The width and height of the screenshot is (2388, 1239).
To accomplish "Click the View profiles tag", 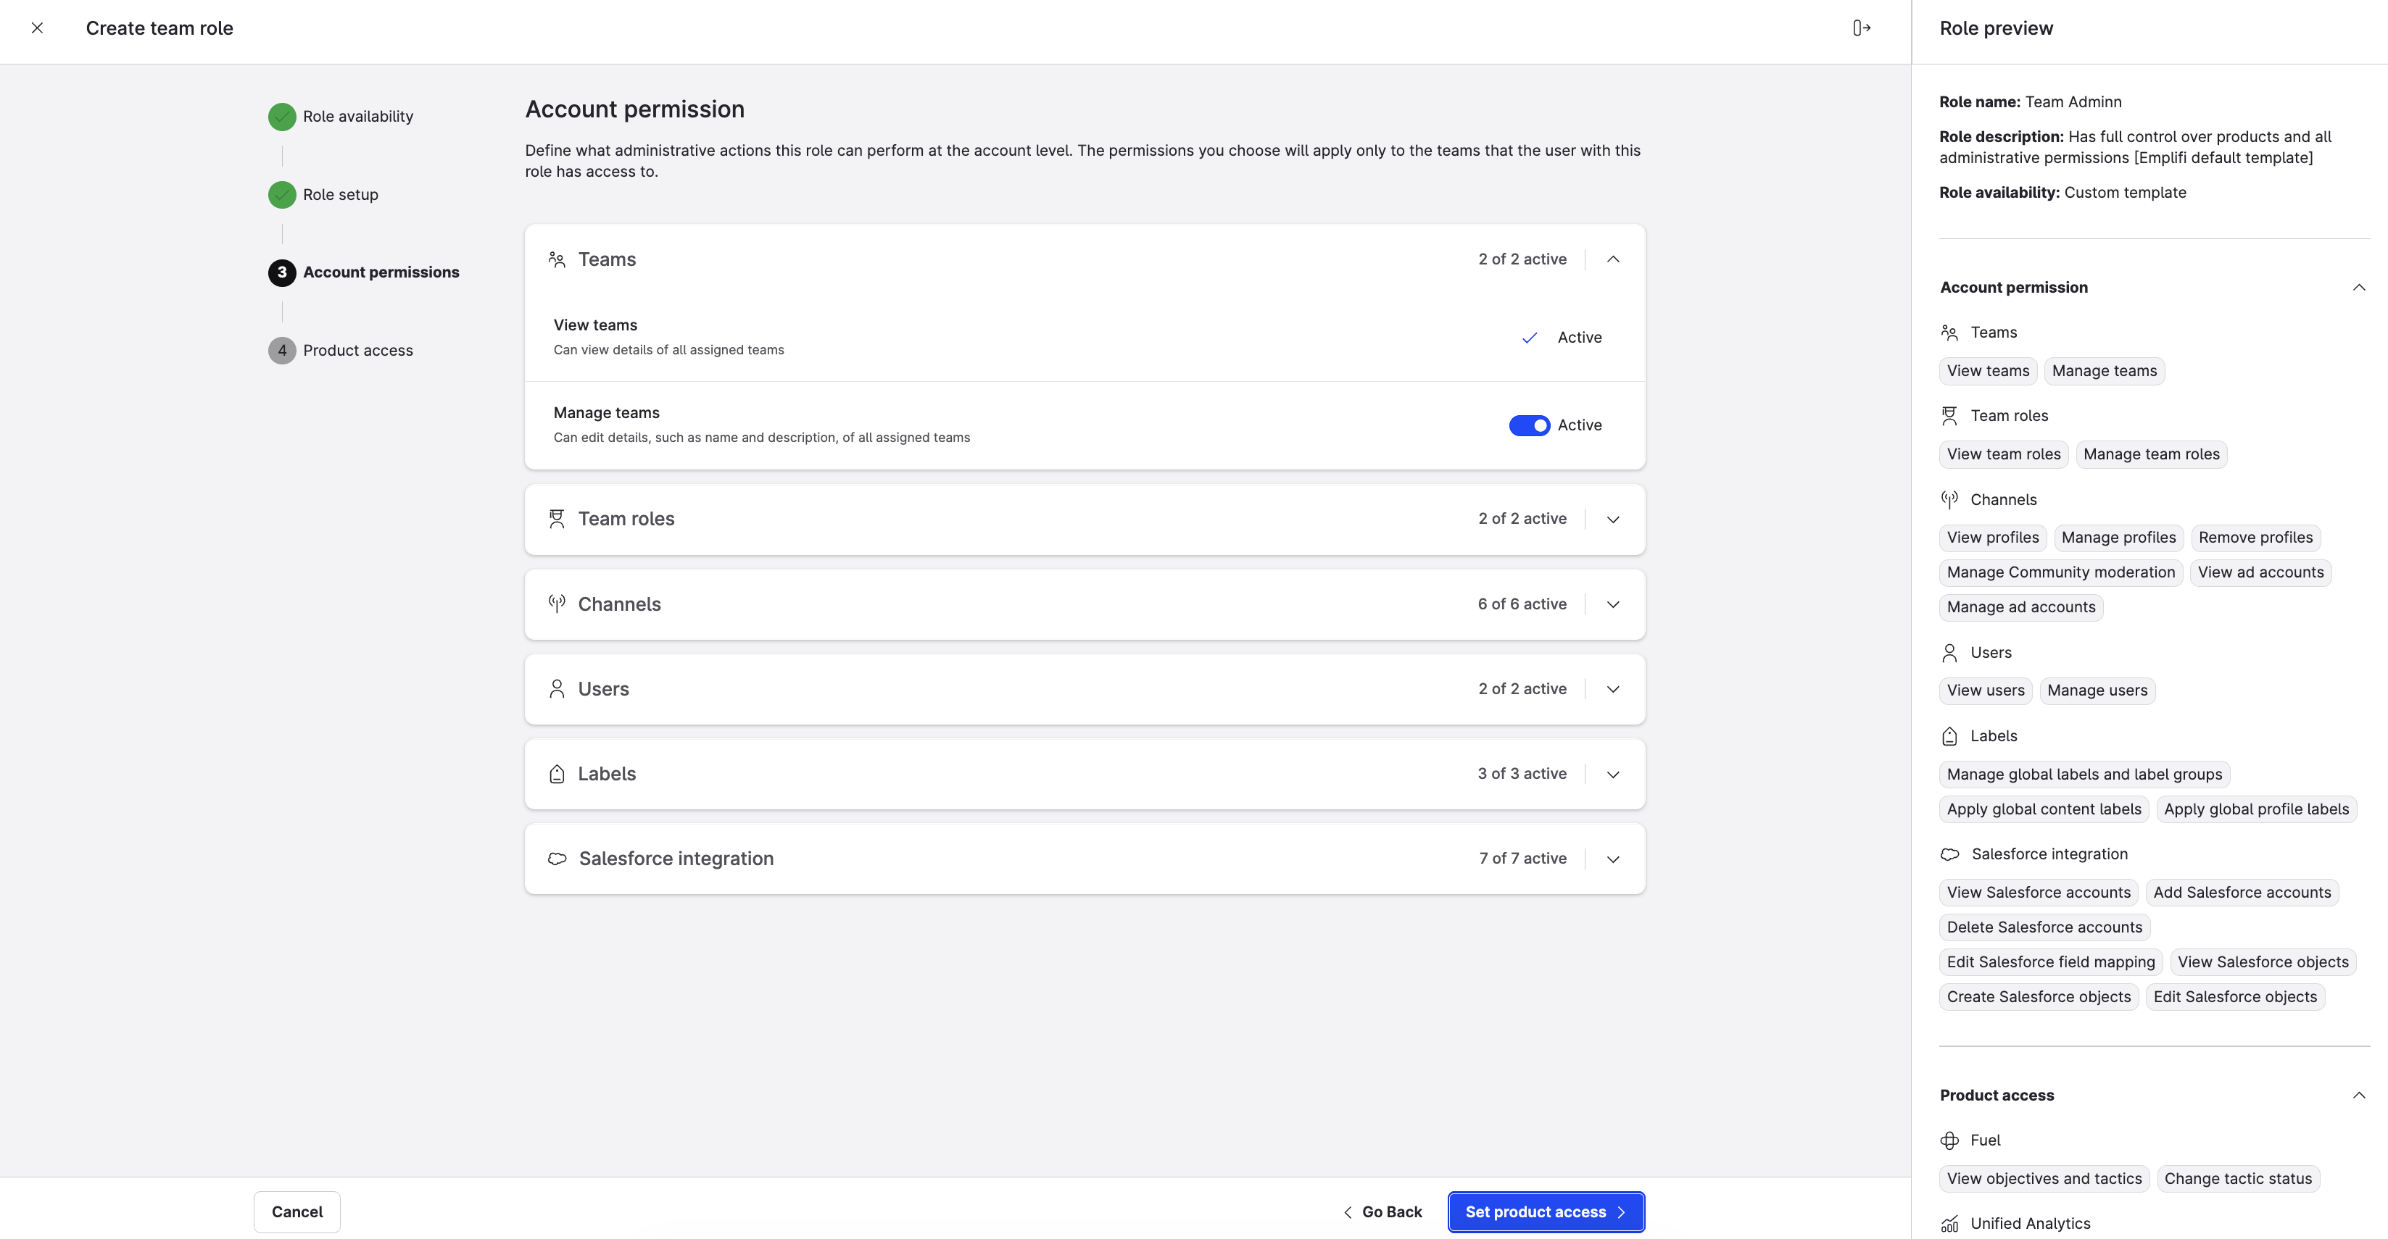I will pos(1992,538).
